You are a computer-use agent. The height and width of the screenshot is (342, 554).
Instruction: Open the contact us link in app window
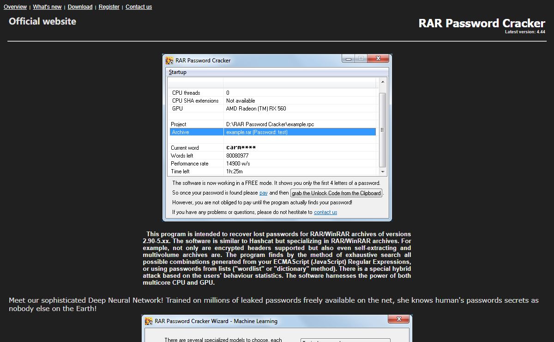[x=325, y=212]
